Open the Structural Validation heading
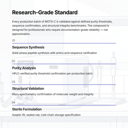 (x=28, y=89)
